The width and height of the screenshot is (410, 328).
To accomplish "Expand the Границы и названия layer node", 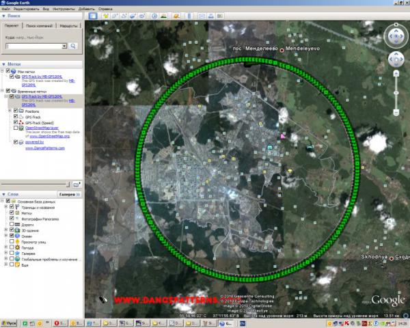I will pyautogui.click(x=5, y=207).
